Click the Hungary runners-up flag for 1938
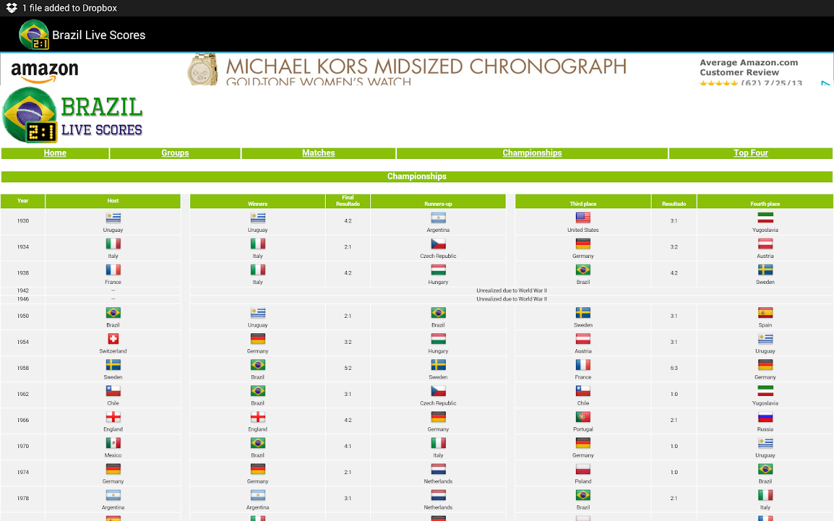 coord(438,270)
